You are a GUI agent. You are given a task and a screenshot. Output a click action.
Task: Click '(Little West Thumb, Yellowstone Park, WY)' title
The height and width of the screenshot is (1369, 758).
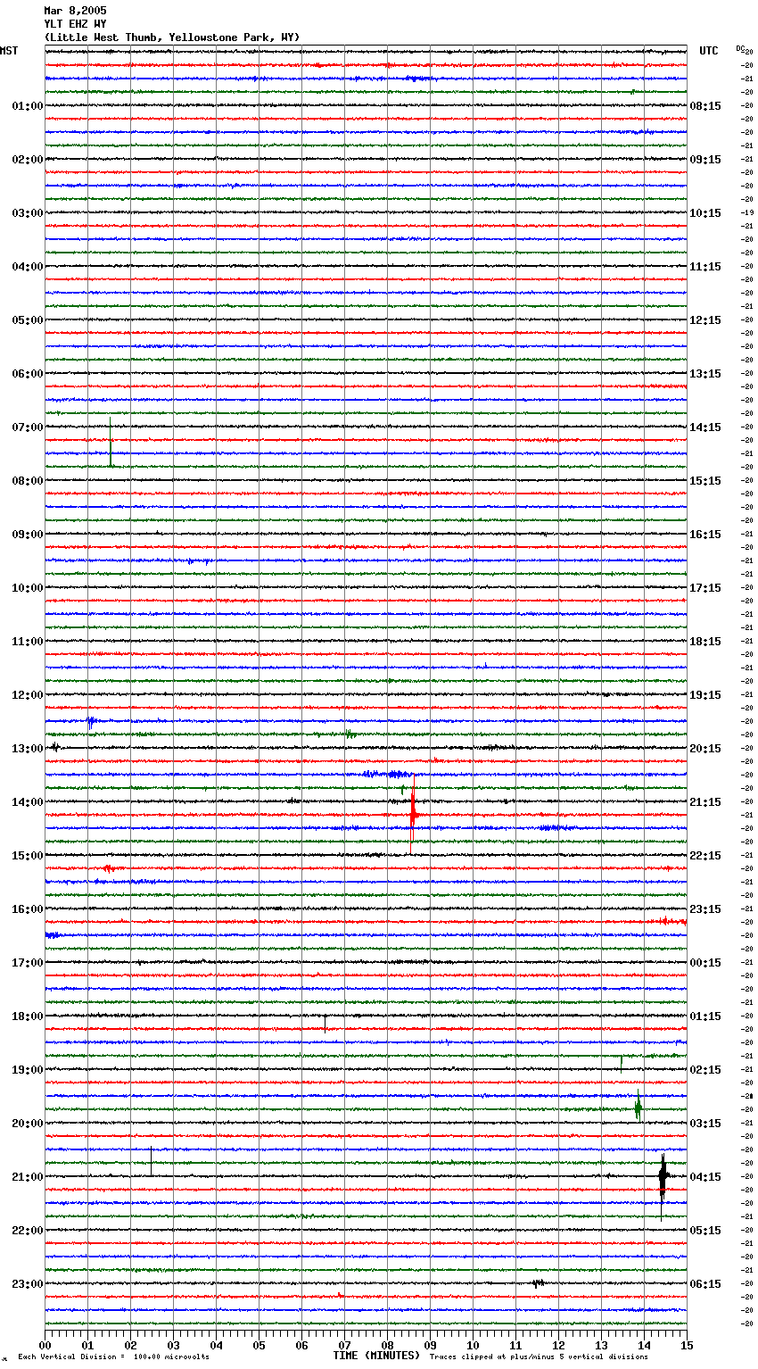pos(172,37)
